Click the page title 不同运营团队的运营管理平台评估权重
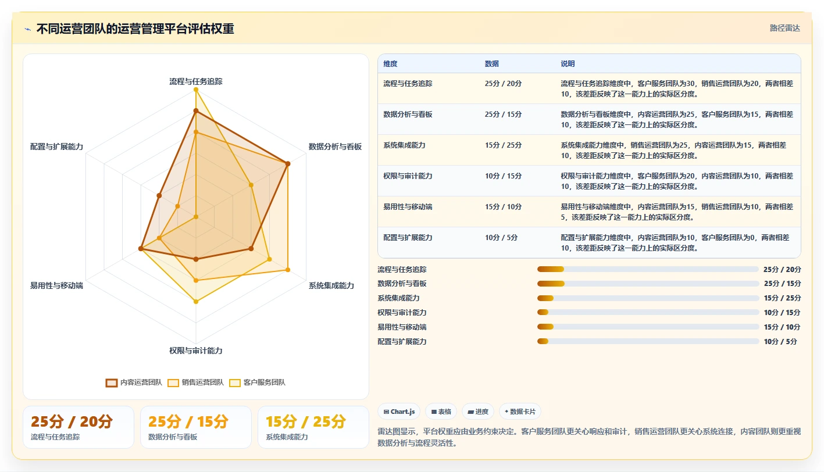Viewport: 824px width, 472px height. [135, 29]
